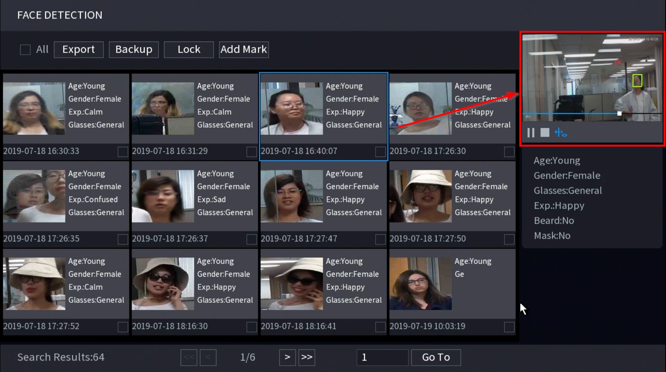This screenshot has height=372, width=666.
Task: Click the green face box in preview
Action: [x=637, y=81]
